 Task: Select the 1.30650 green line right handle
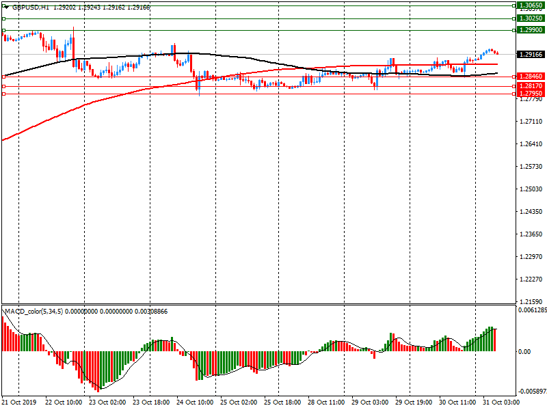512,5
